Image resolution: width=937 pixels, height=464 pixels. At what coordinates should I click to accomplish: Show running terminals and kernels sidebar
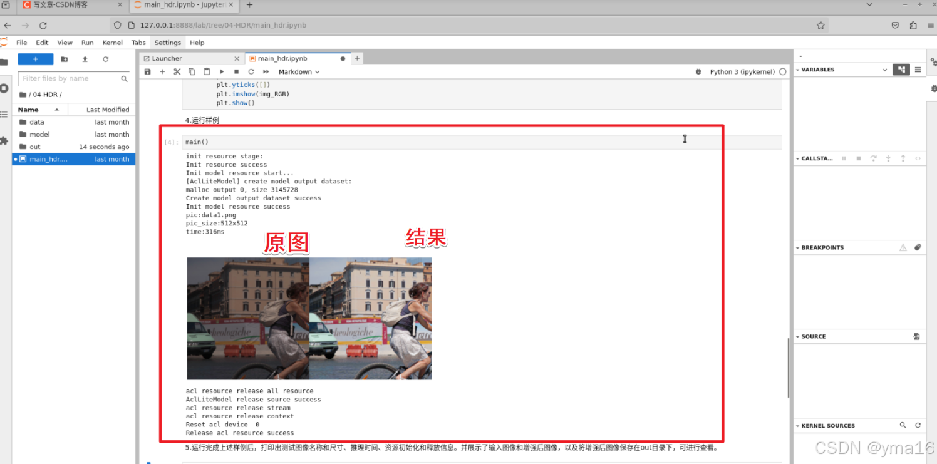4,88
